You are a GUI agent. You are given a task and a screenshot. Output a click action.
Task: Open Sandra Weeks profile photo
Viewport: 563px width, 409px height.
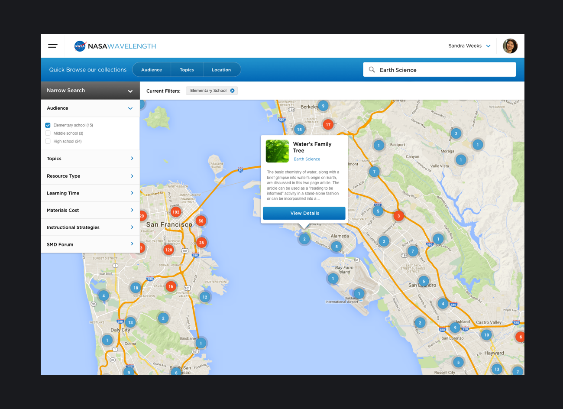(510, 46)
